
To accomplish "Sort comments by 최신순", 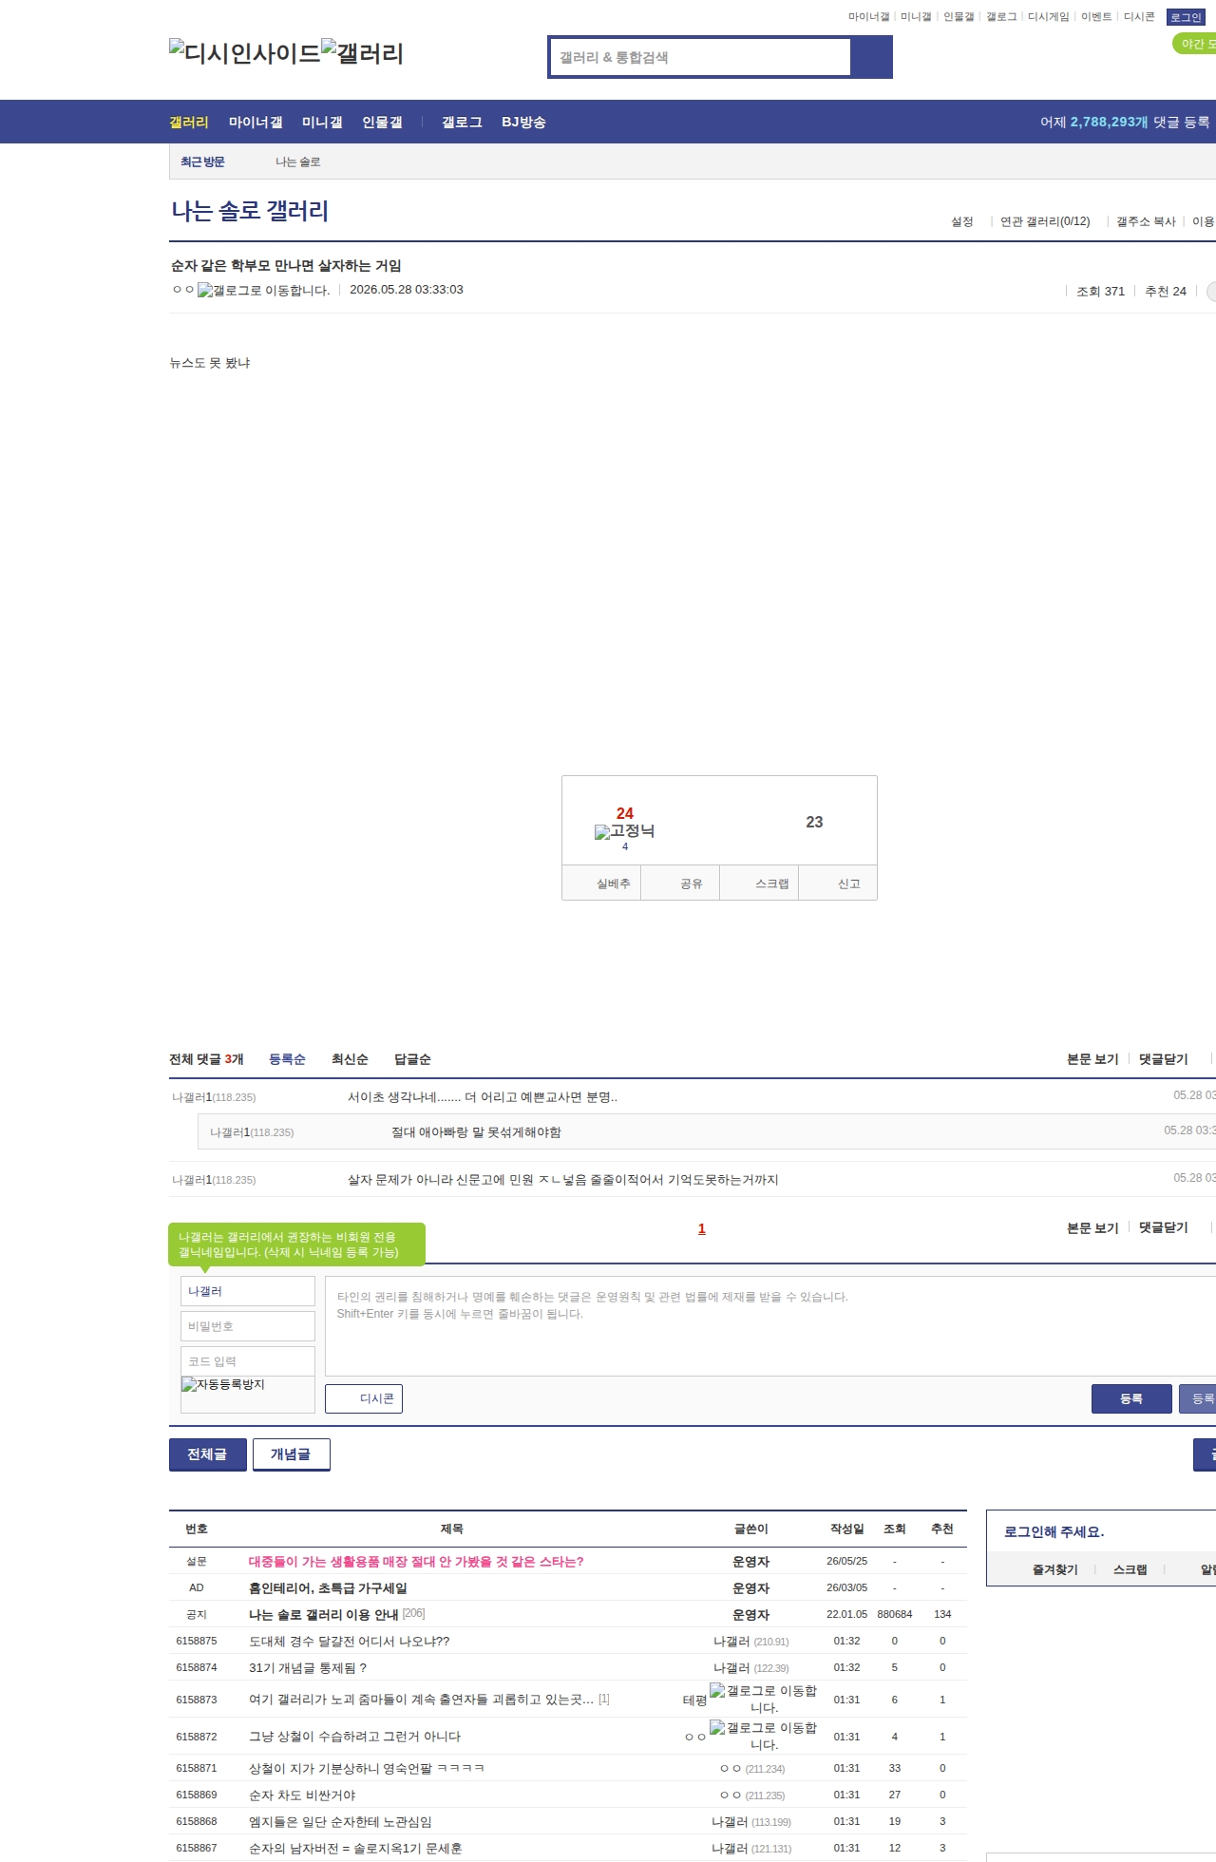I will (x=350, y=1059).
